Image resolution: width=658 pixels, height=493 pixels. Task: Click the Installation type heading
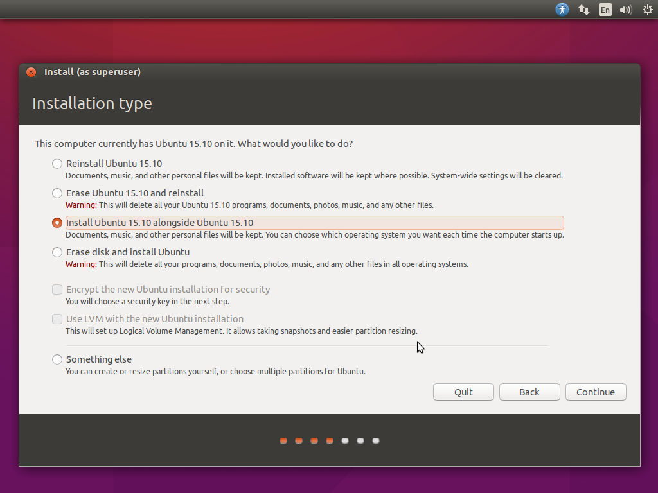92,103
